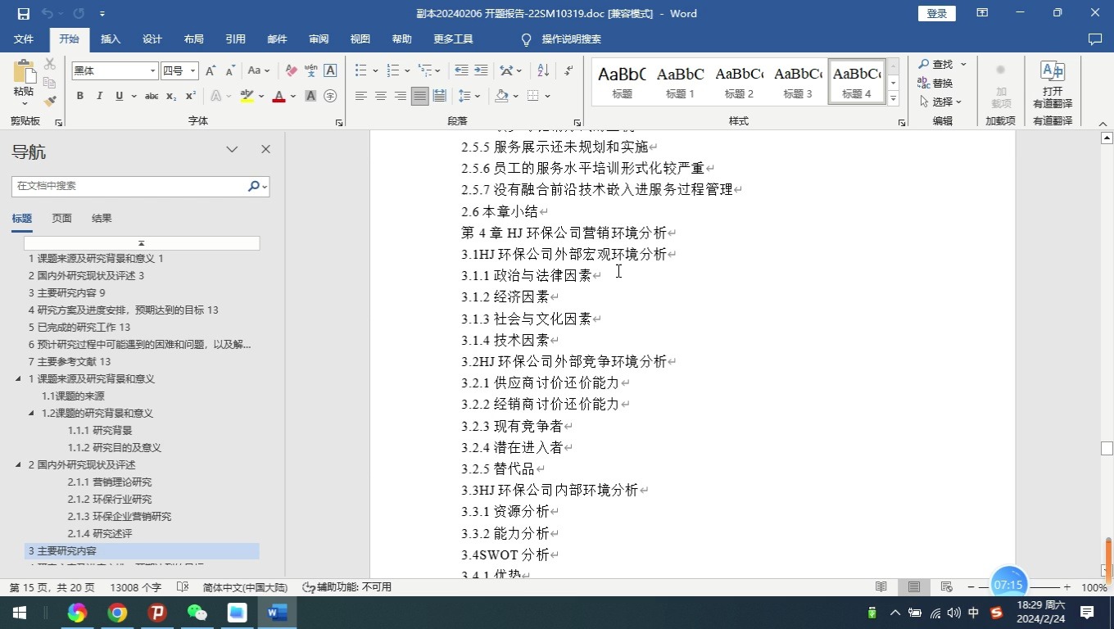
Task: Open Chrome from the taskbar
Action: click(x=117, y=613)
